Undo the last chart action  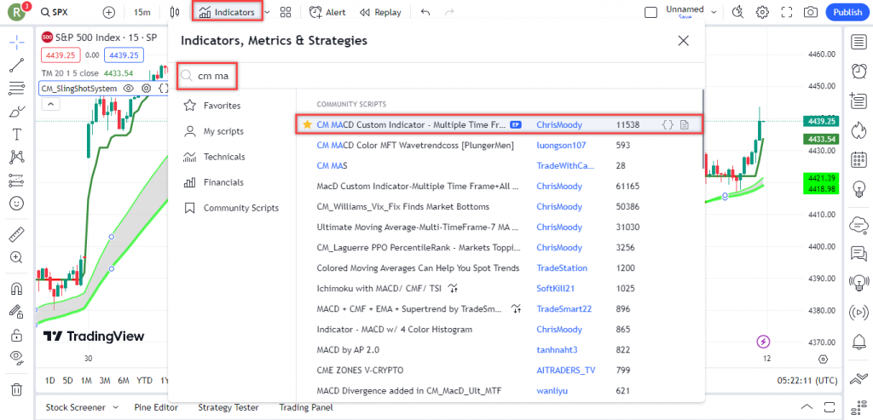tap(425, 12)
